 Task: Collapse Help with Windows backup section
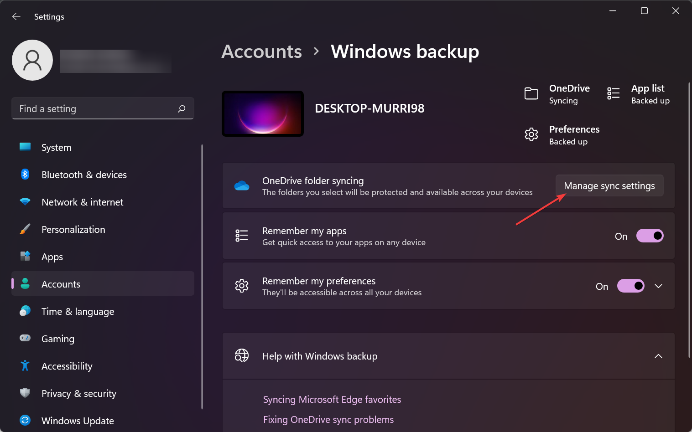(x=658, y=356)
